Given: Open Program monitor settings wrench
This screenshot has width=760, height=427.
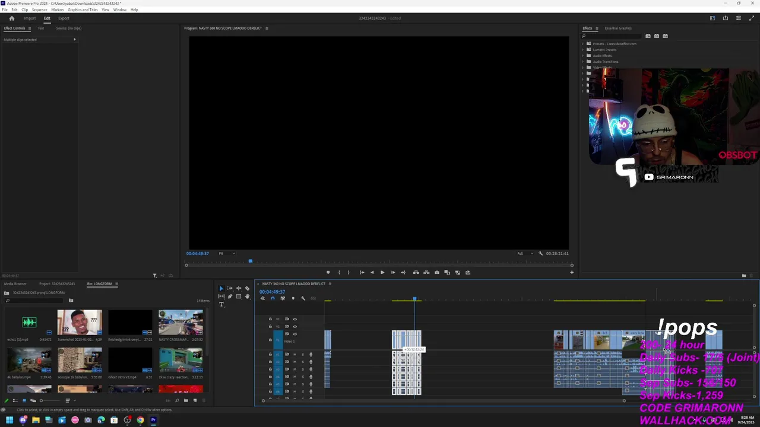Looking at the screenshot, I should [x=540, y=253].
